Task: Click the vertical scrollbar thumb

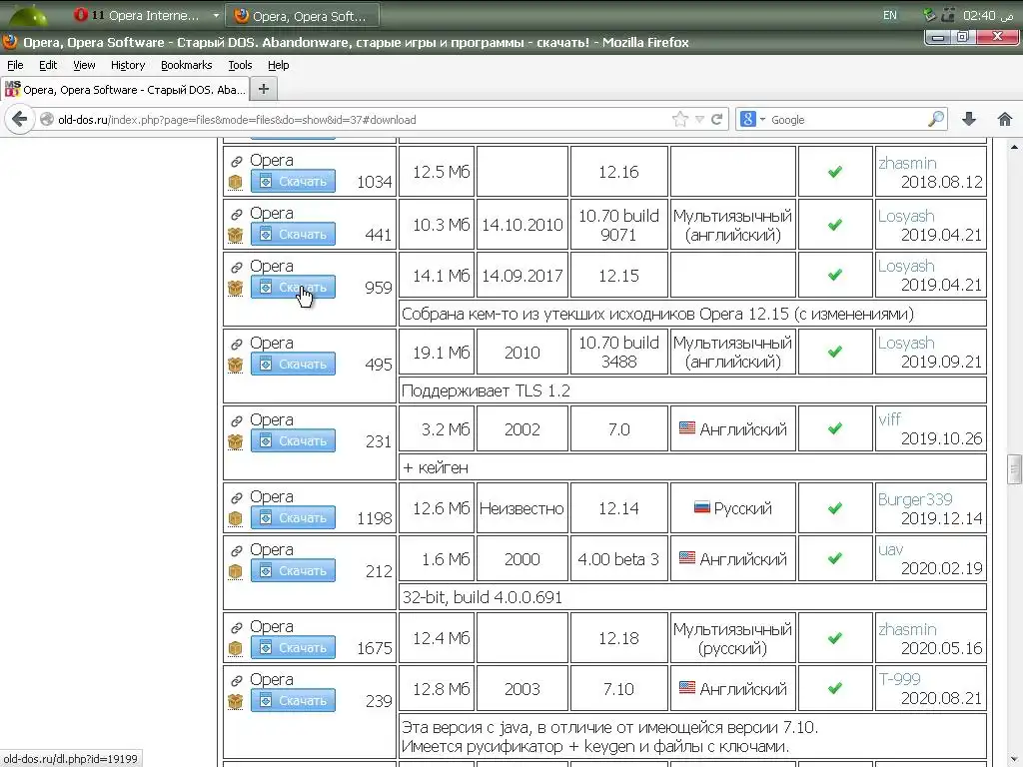Action: click(1014, 469)
